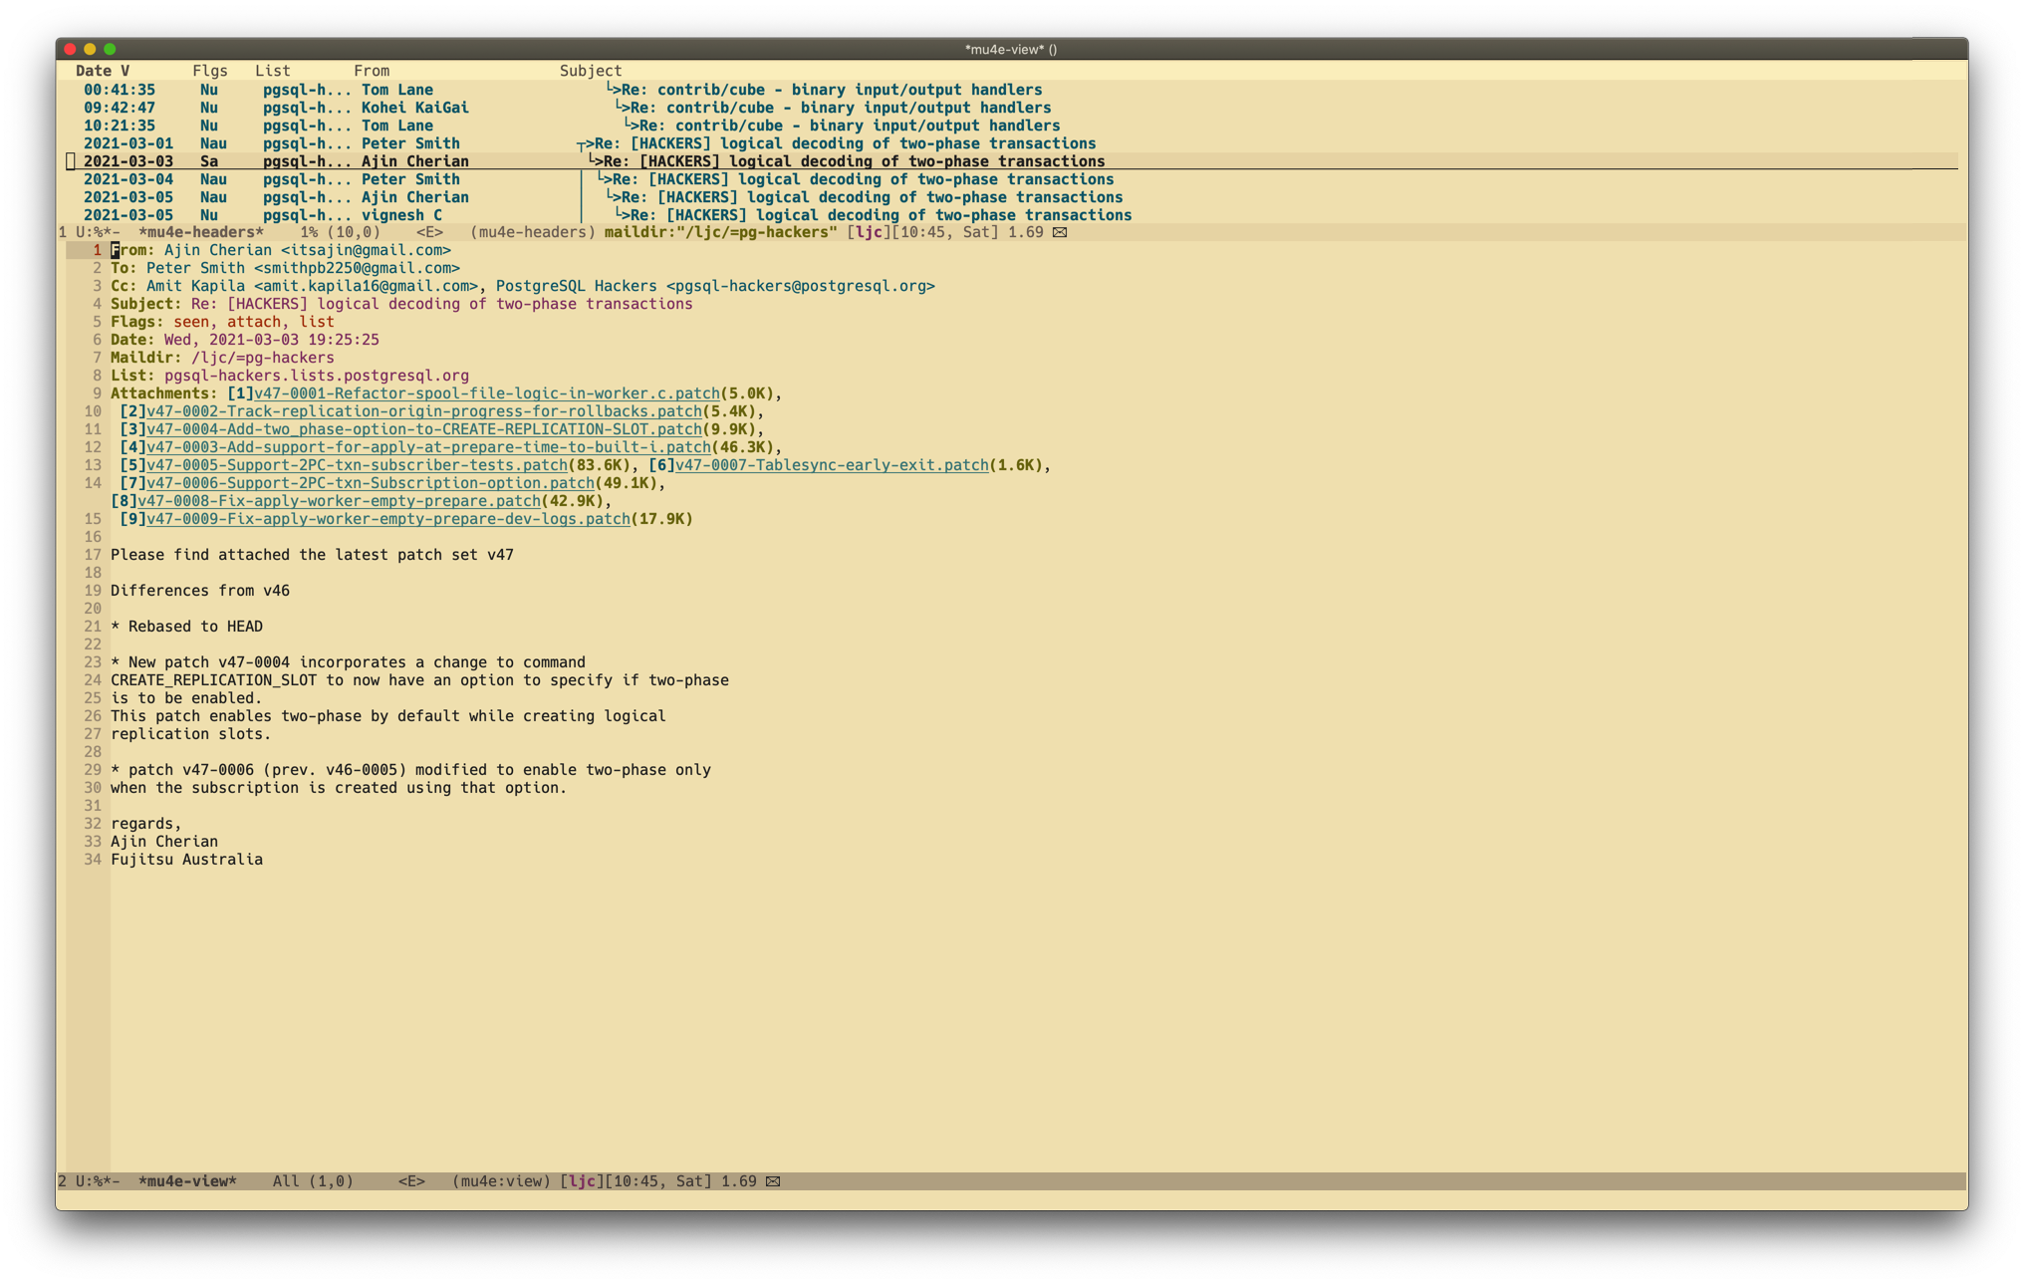2024x1284 pixels.
Task: Open v47-0007-Tablesync-early-exit.patch attachment
Action: [832, 465]
